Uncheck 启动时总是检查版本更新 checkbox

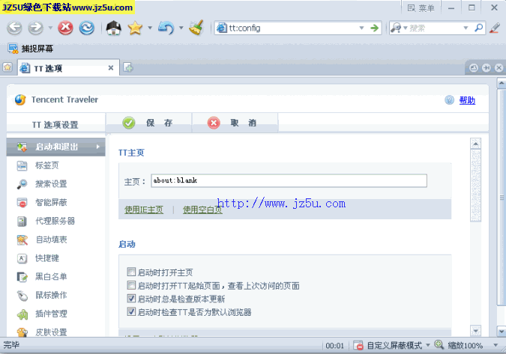[x=131, y=299]
